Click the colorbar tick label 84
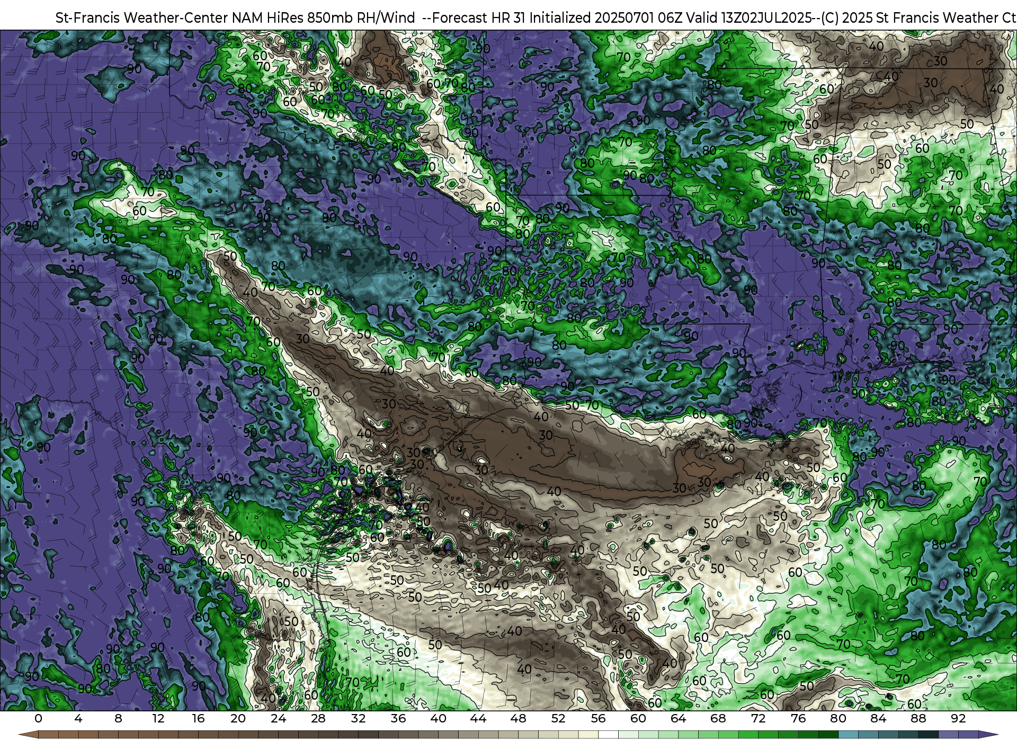The height and width of the screenshot is (741, 1017). [878, 719]
